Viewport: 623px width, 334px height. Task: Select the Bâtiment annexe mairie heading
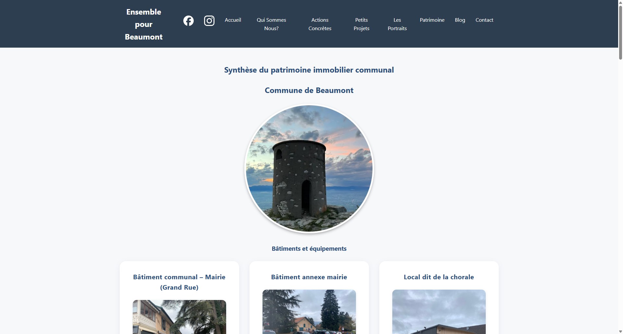click(309, 277)
